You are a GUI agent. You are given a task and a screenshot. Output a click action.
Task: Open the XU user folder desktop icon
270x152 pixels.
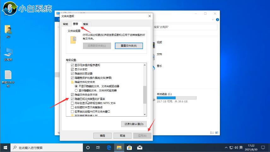pyautogui.click(x=8, y=31)
